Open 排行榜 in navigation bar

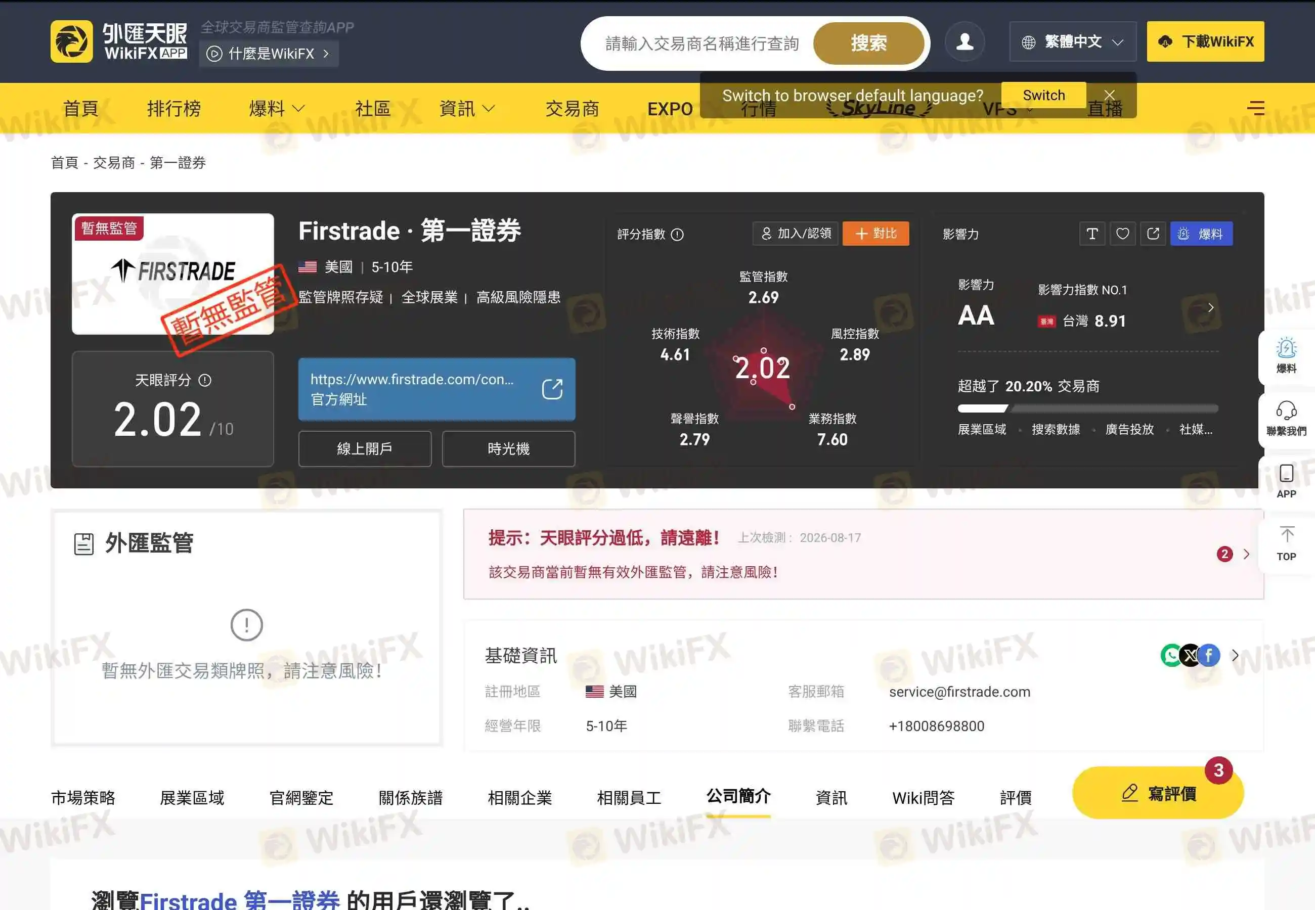(174, 108)
